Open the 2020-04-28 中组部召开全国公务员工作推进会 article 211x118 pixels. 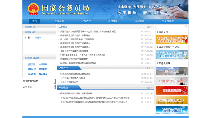75,47
